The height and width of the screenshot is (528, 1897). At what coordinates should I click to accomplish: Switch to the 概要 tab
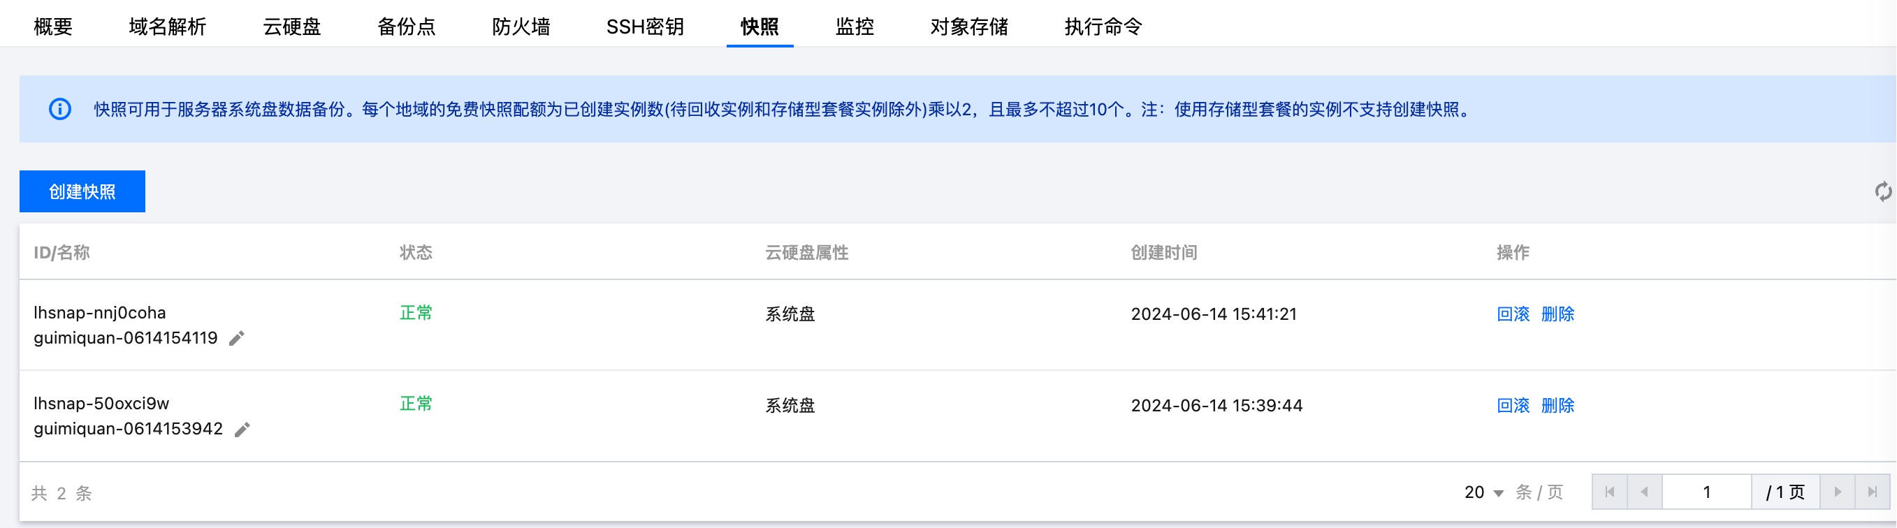(x=53, y=27)
